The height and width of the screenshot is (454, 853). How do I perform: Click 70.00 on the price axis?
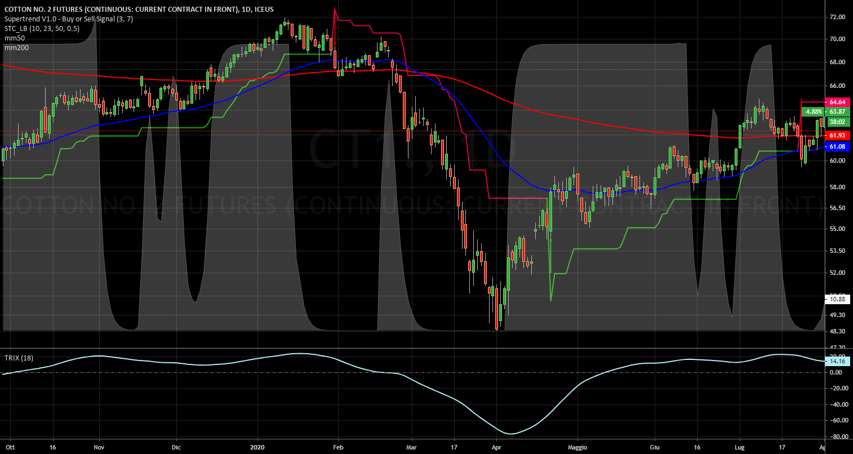pos(837,39)
